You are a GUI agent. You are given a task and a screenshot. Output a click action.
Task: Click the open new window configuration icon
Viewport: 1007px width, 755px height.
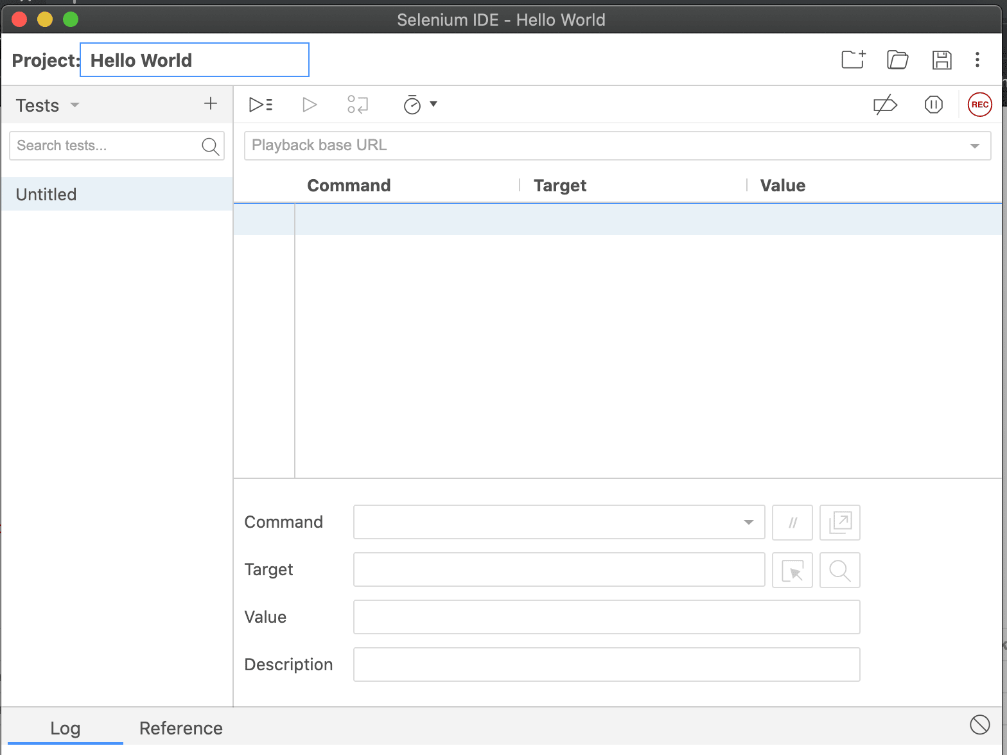click(x=840, y=522)
